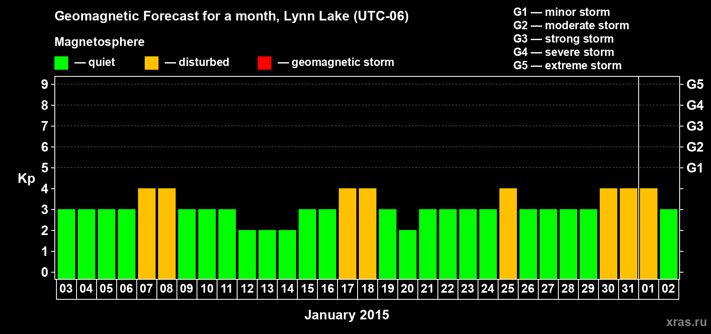Click the green bar for day 03

66,244
